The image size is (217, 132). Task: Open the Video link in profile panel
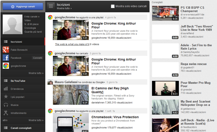point(27,20)
